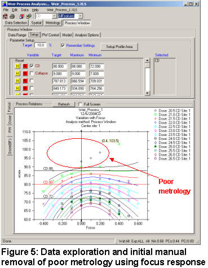Click yellow H button in Collapse row

click(17, 73)
